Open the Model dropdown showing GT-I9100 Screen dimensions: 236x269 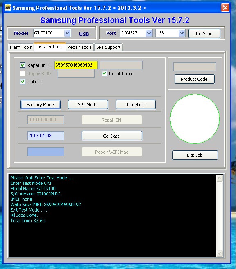click(x=68, y=33)
